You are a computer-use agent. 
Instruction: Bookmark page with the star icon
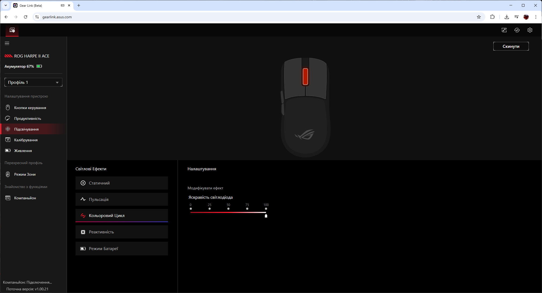pos(479,17)
